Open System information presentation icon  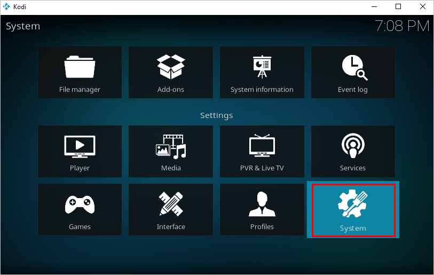point(262,67)
